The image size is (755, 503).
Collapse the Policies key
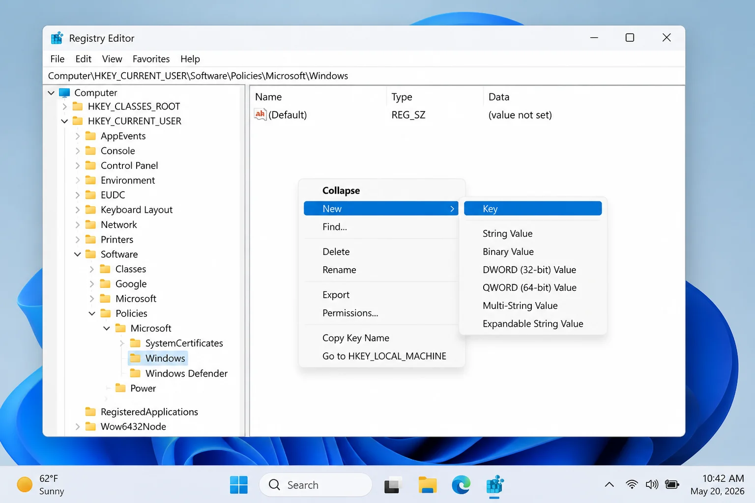coord(91,313)
